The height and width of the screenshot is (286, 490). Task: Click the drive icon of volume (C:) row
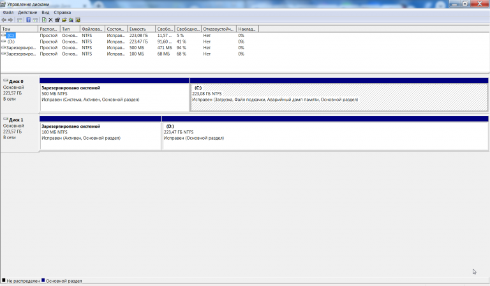pos(3,35)
